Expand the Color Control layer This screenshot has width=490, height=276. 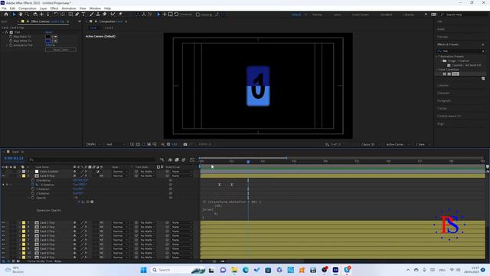20,172
